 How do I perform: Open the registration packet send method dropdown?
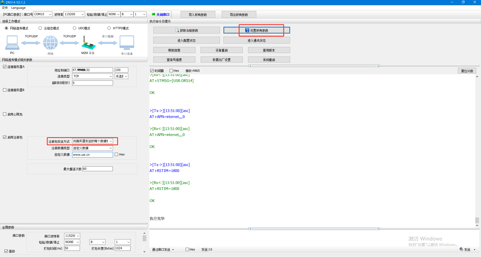(110, 141)
